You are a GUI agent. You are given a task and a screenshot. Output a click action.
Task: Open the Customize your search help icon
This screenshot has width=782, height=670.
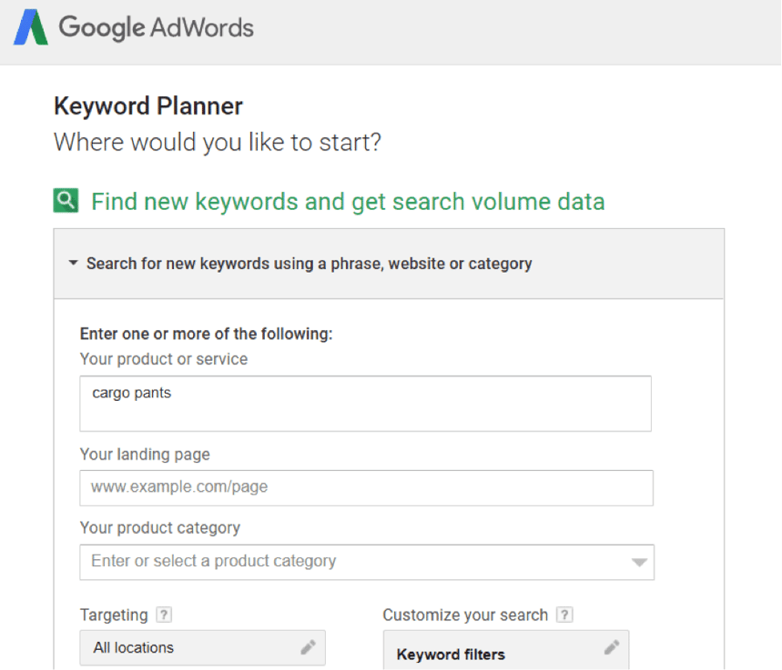pyautogui.click(x=564, y=615)
